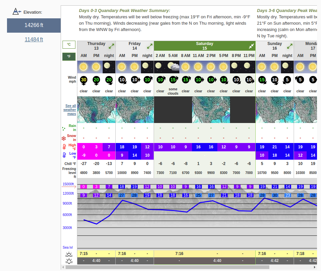Image resolution: width=321 pixels, height=271 pixels.
Task: Click the red snowflake icon
Action: click(64, 139)
